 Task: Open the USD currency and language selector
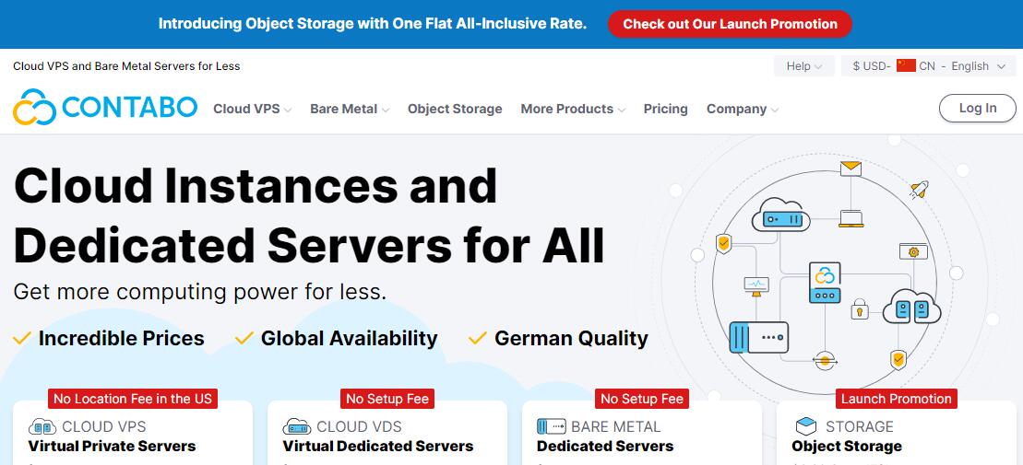tap(928, 65)
